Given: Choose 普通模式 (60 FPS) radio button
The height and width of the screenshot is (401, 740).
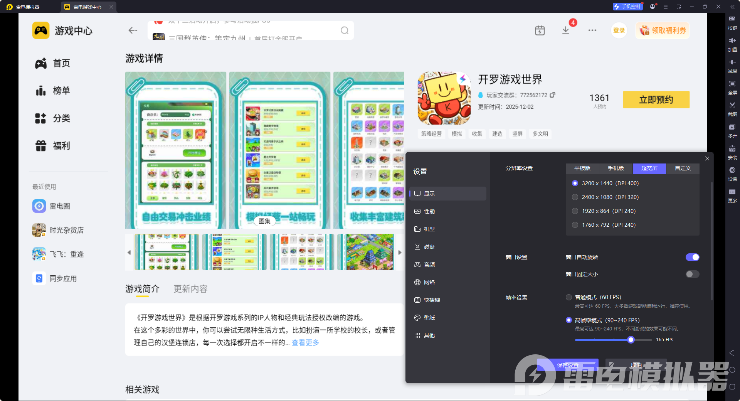Looking at the screenshot, I should pos(569,297).
